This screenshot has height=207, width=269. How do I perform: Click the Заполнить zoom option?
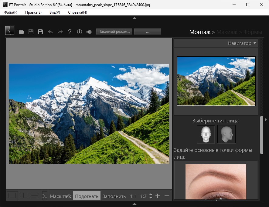[114, 196]
